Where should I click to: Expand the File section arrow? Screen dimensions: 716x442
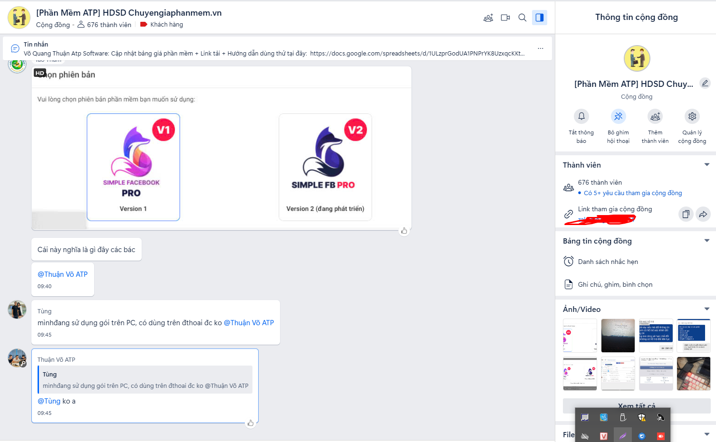(707, 434)
